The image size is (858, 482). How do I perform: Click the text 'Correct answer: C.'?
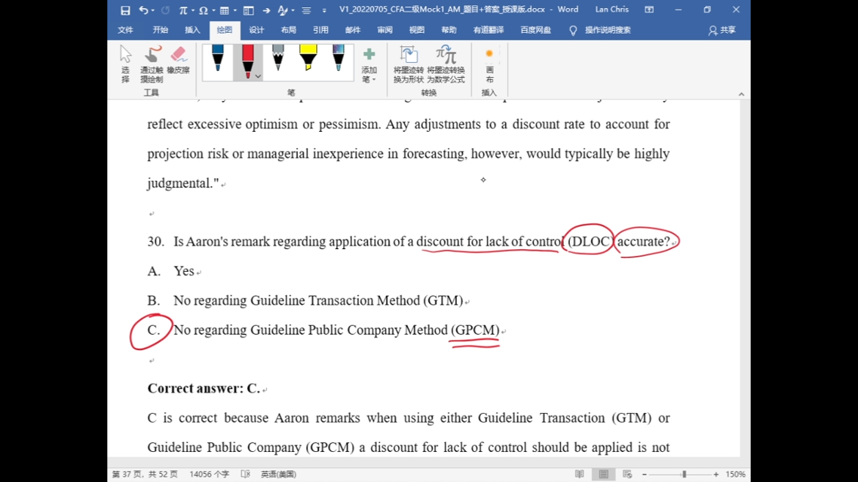coord(204,388)
